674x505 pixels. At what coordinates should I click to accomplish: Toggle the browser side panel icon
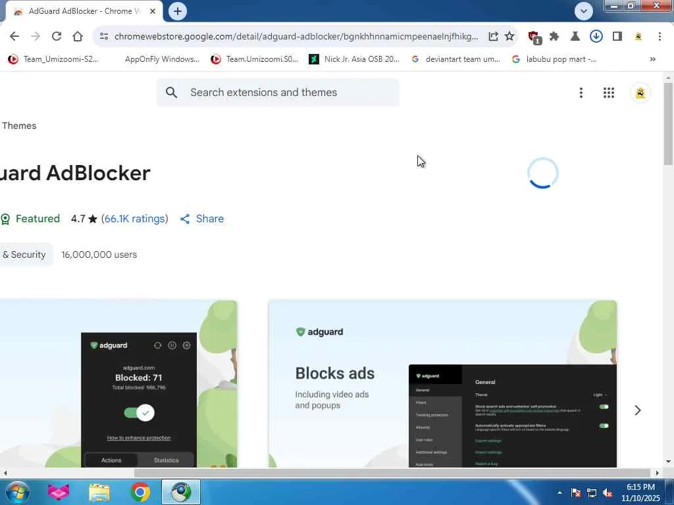pos(617,37)
